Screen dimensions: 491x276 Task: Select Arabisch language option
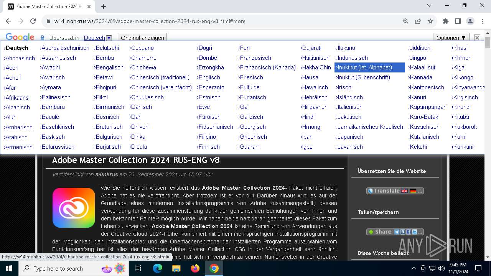(16, 137)
